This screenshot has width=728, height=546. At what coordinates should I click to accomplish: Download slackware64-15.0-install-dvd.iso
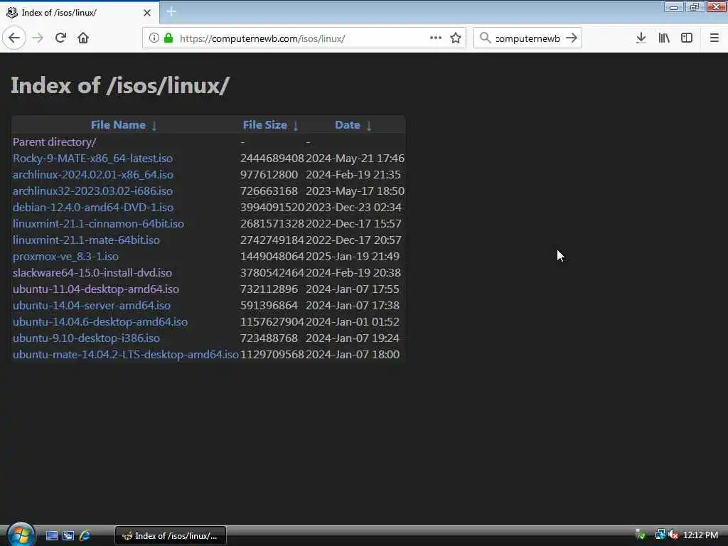(x=92, y=272)
